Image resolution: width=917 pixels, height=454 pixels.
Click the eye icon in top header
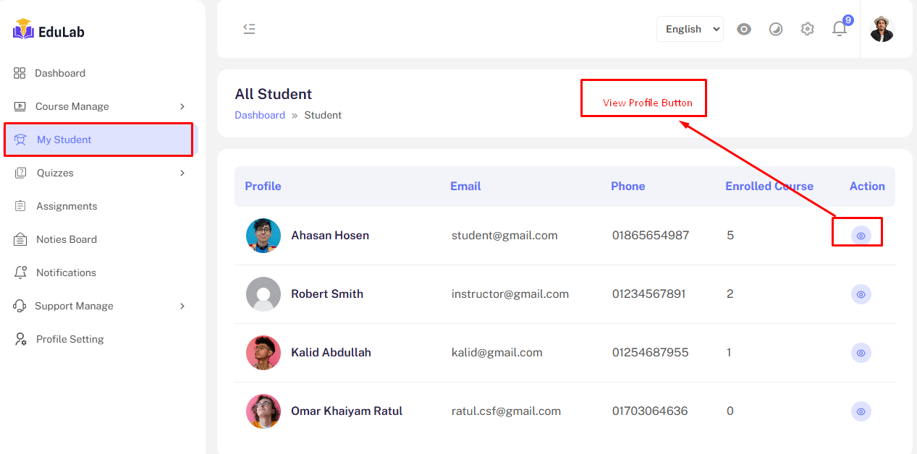pyautogui.click(x=743, y=29)
